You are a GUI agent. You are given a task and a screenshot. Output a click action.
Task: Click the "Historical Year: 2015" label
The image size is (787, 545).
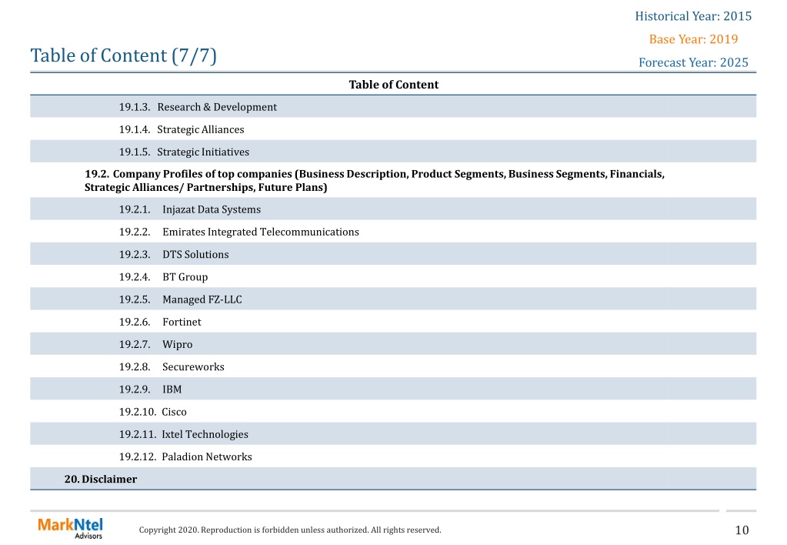(693, 16)
